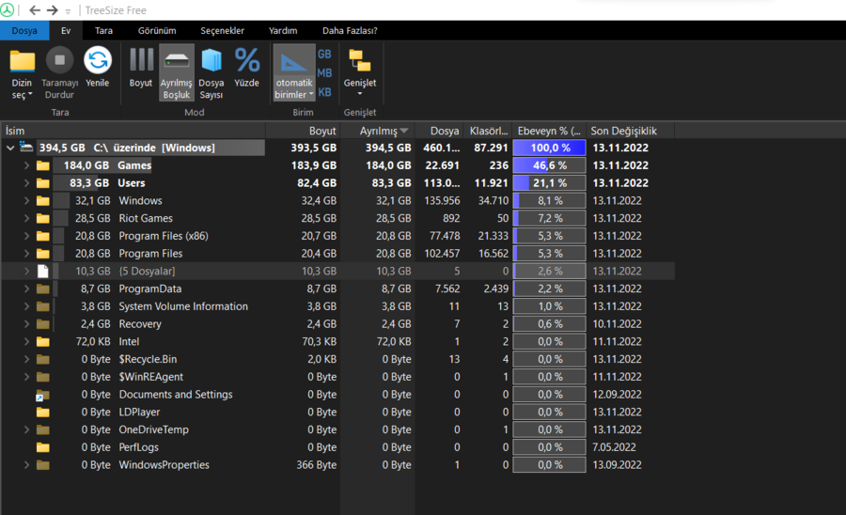
Task: Select the Riot Games folder row
Action: (x=146, y=218)
